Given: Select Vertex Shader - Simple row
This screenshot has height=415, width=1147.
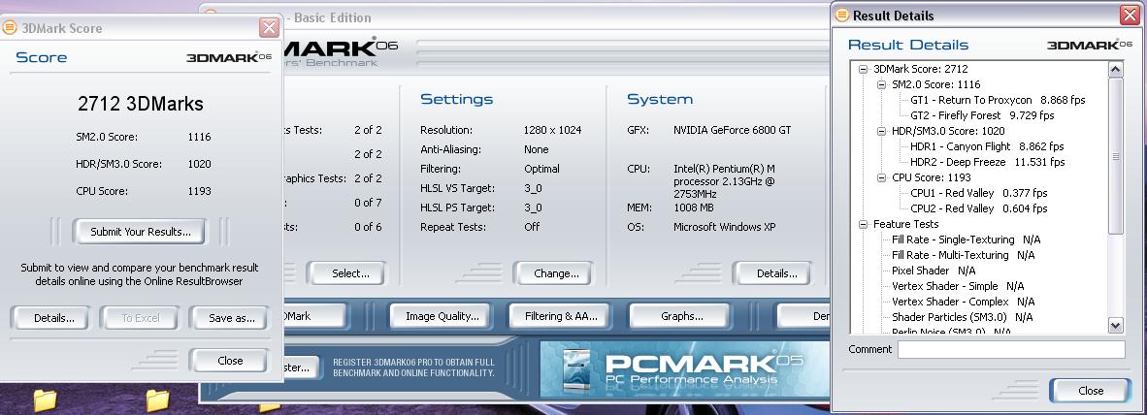Looking at the screenshot, I should click(x=958, y=286).
